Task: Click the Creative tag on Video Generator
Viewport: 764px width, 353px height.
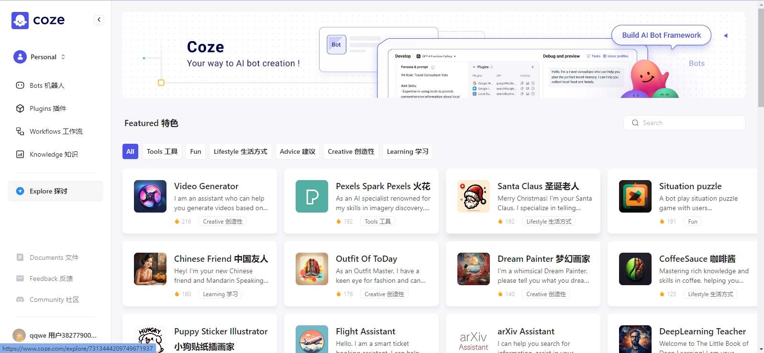Action: click(222, 222)
